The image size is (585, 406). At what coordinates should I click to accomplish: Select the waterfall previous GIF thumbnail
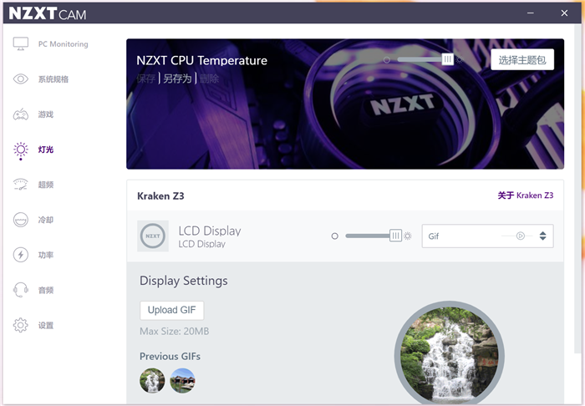[x=152, y=381]
